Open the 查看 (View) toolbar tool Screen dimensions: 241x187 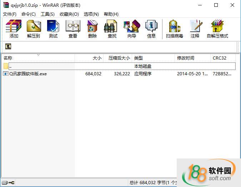point(73,29)
